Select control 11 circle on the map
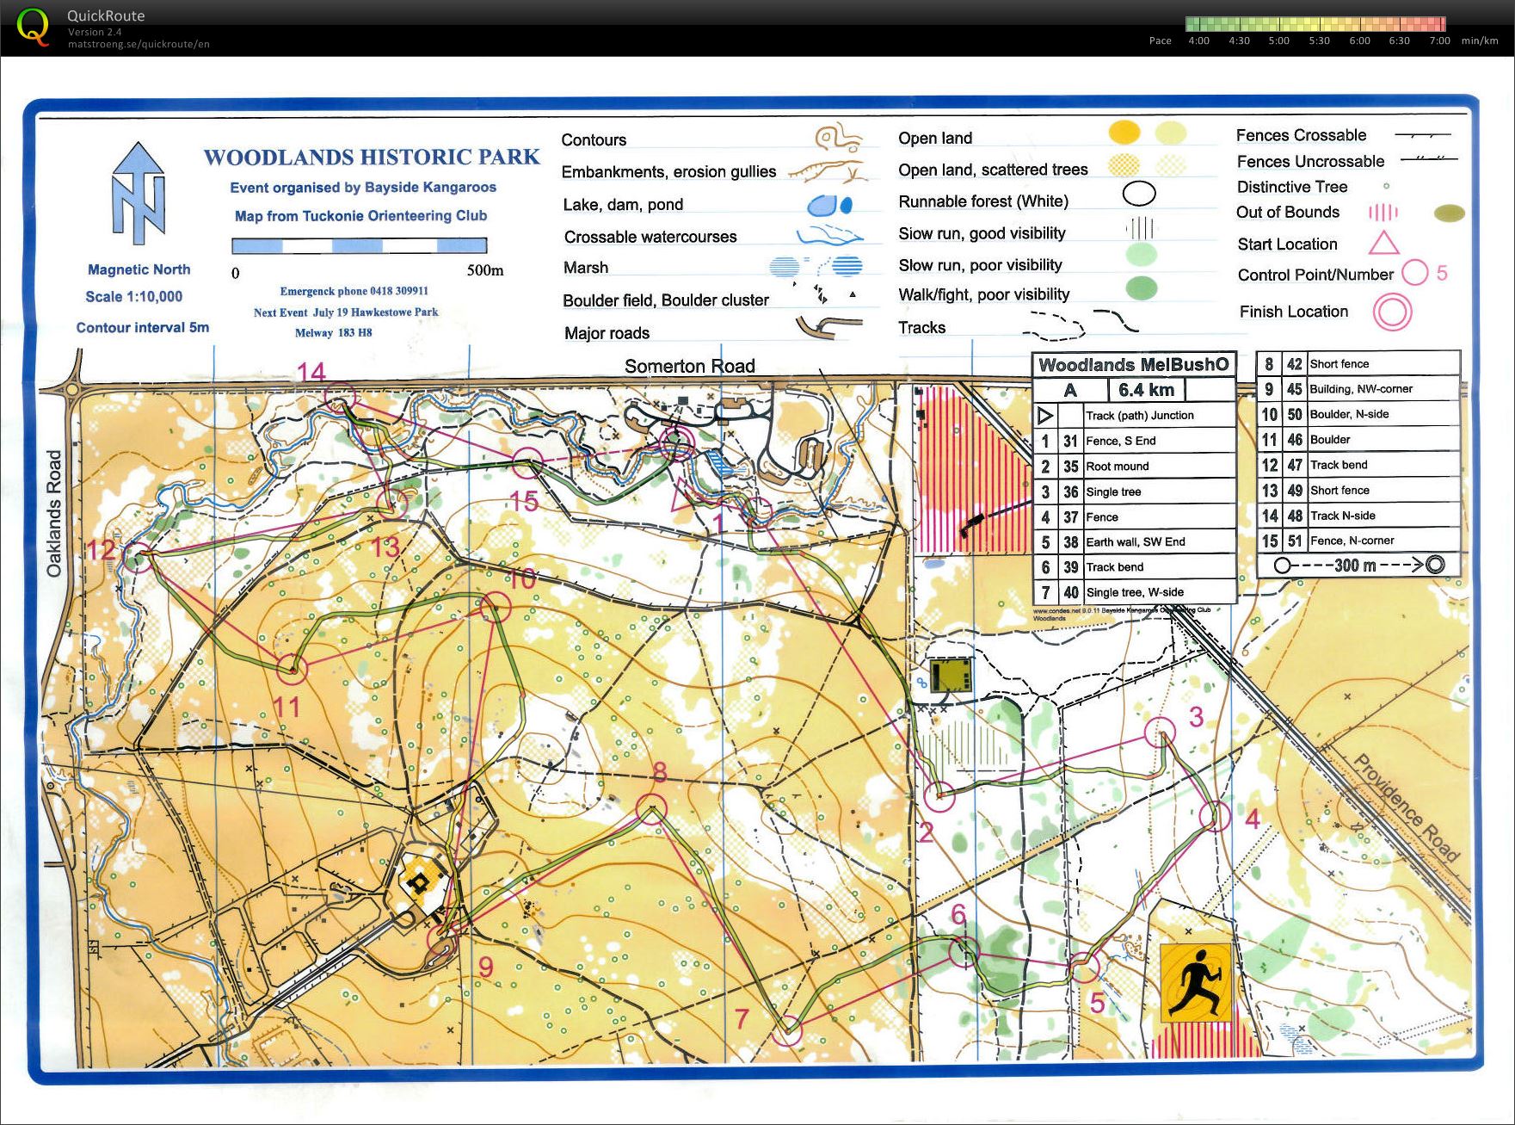This screenshot has width=1515, height=1125. coord(292,669)
